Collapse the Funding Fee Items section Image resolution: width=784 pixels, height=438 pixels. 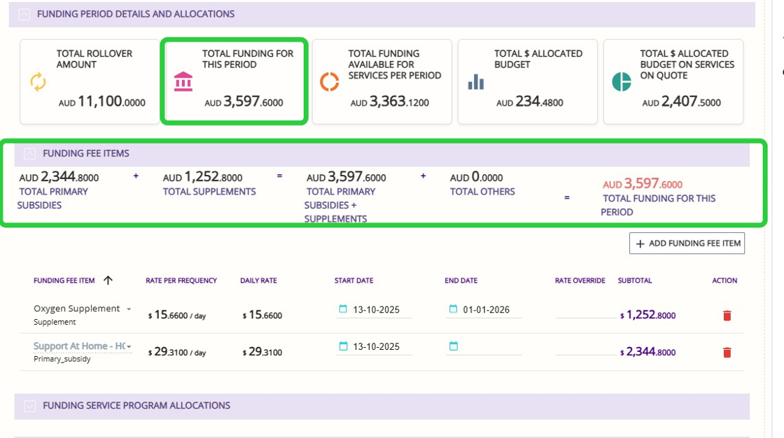click(x=29, y=153)
